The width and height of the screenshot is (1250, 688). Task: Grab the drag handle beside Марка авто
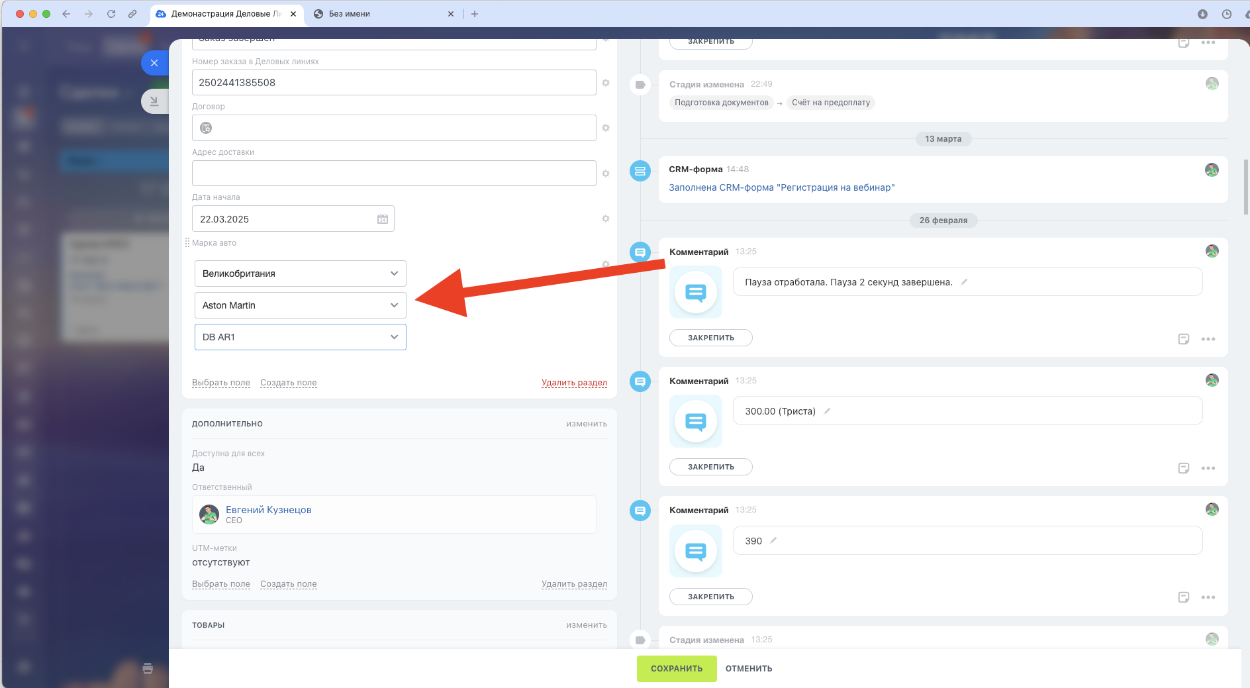[187, 243]
